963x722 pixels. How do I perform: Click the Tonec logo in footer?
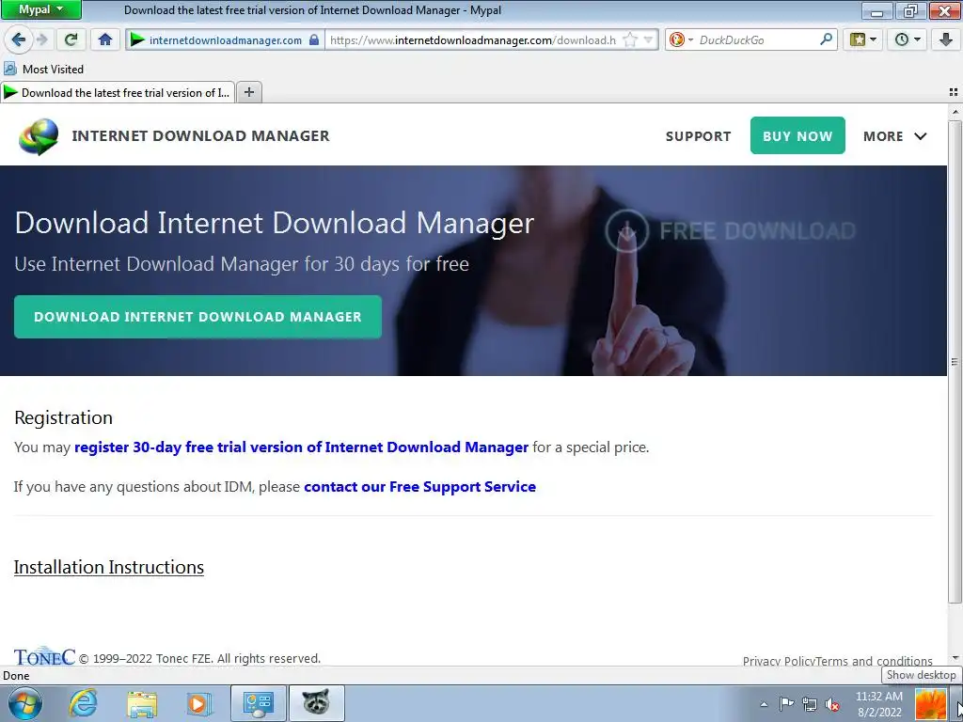tap(44, 656)
